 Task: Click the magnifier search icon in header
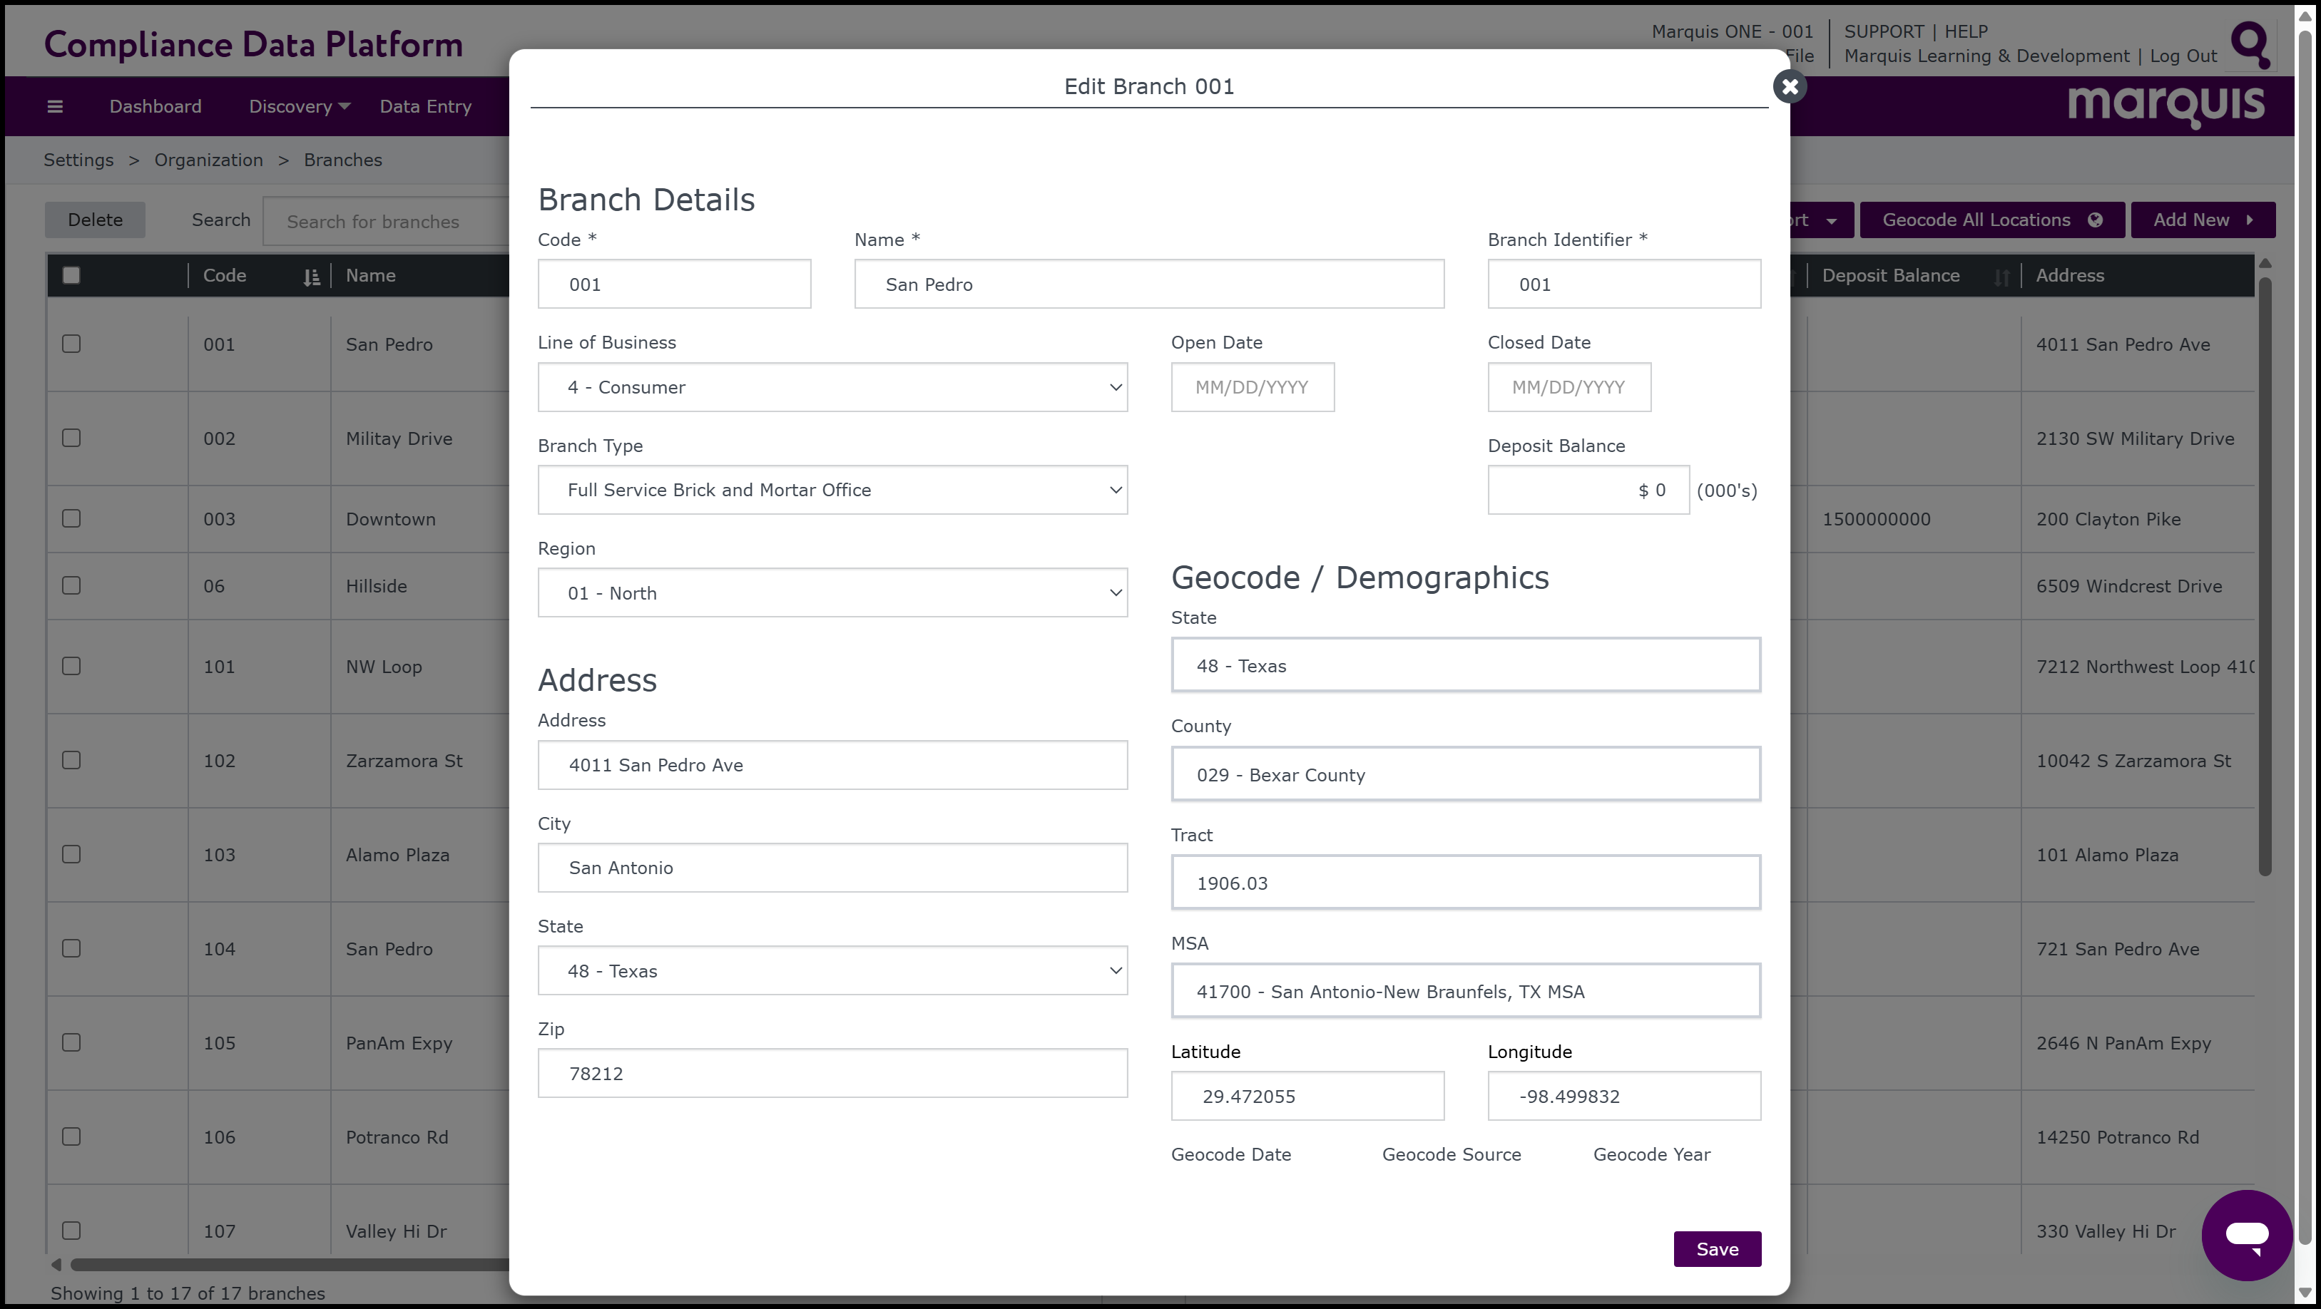[x=2250, y=44]
